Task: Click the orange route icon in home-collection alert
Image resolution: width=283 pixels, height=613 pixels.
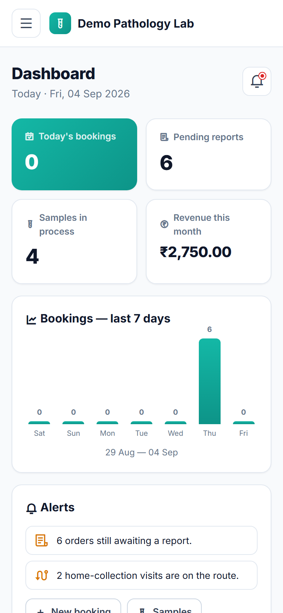Action: (42, 575)
